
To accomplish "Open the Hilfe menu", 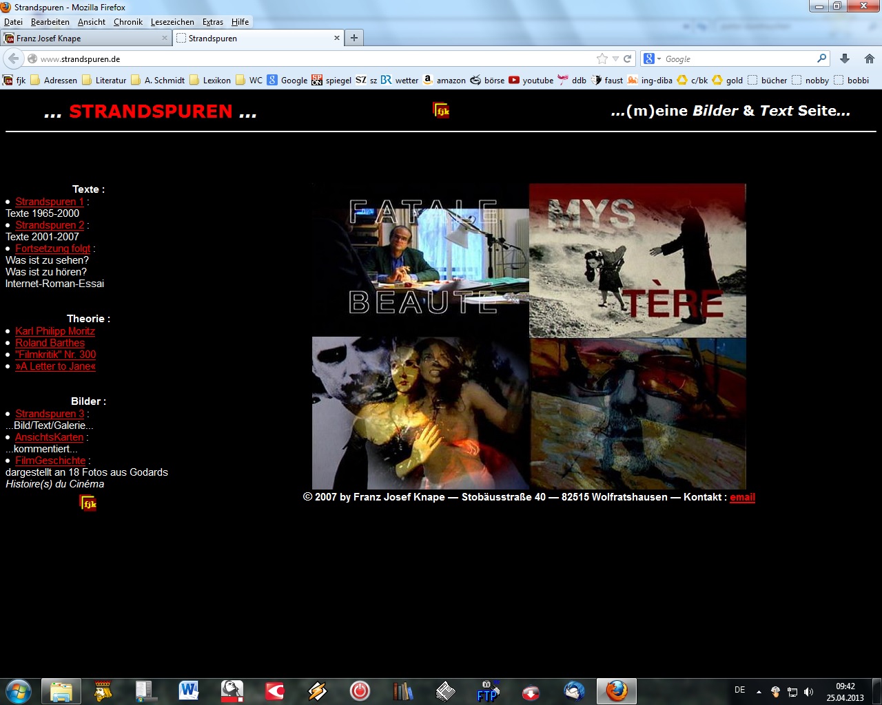I will (x=240, y=22).
